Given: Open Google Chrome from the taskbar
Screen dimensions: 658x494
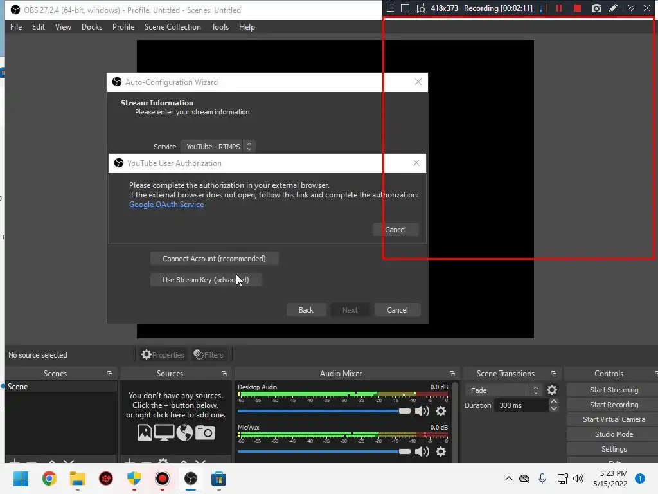Looking at the screenshot, I should point(49,479).
